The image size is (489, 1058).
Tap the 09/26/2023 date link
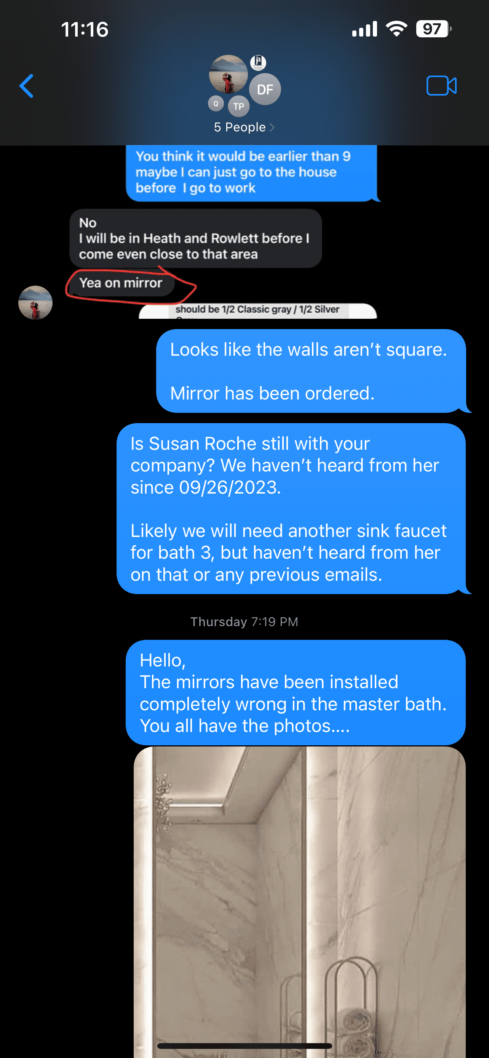coord(229,487)
